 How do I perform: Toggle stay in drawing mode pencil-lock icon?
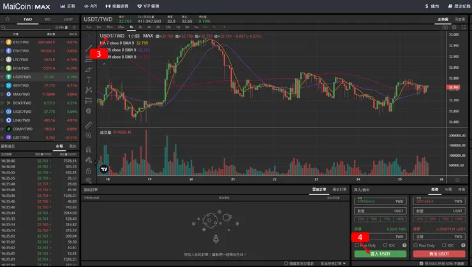click(x=89, y=160)
